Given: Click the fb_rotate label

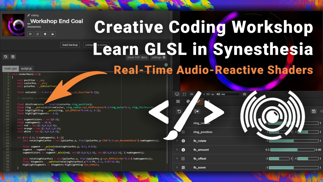Looking at the screenshot, I should (x=200, y=141).
